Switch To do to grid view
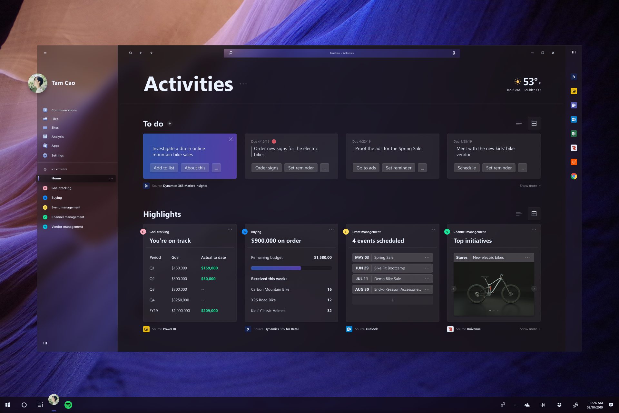Screen dimensions: 619x413 click(x=534, y=124)
